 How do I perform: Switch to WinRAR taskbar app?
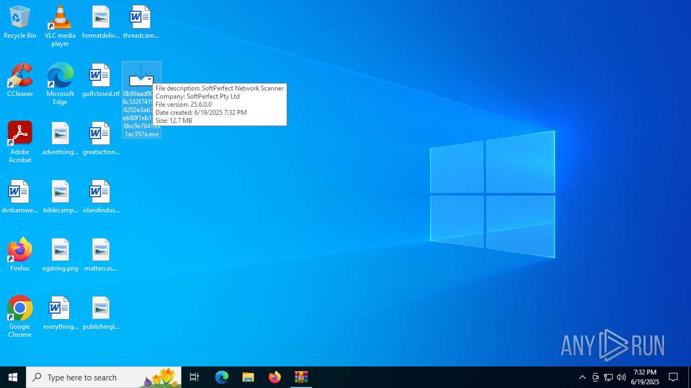click(x=301, y=377)
